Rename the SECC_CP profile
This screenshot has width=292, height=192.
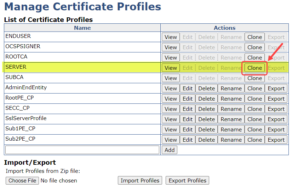point(231,109)
